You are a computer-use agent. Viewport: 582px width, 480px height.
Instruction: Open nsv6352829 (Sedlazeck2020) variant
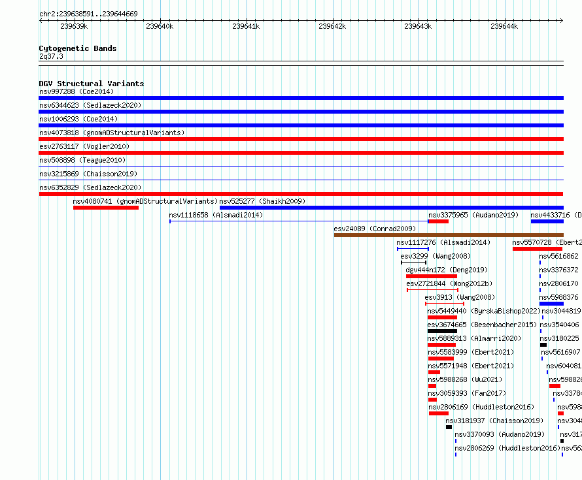click(90, 187)
